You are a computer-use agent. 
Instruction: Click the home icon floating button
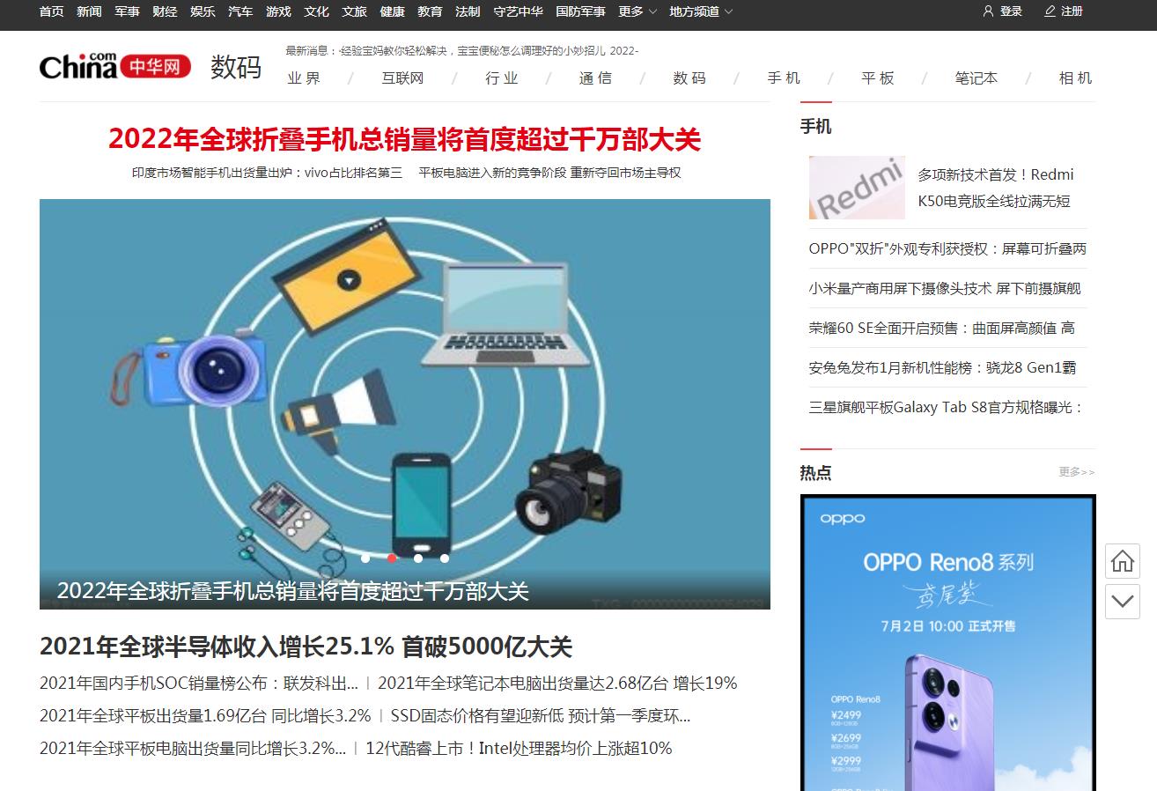coord(1122,561)
